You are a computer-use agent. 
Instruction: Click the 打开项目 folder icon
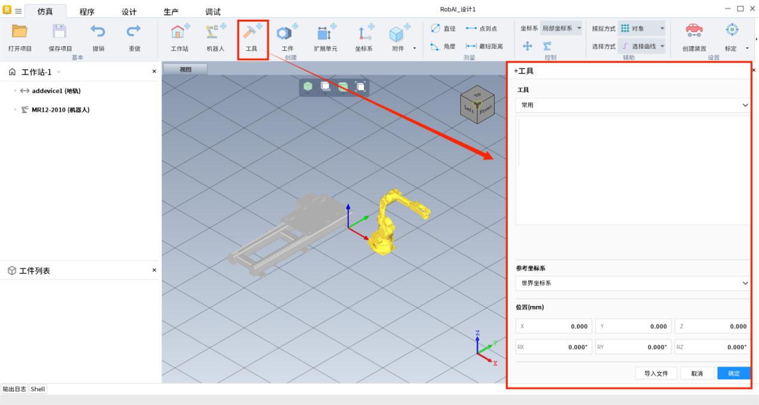(20, 32)
